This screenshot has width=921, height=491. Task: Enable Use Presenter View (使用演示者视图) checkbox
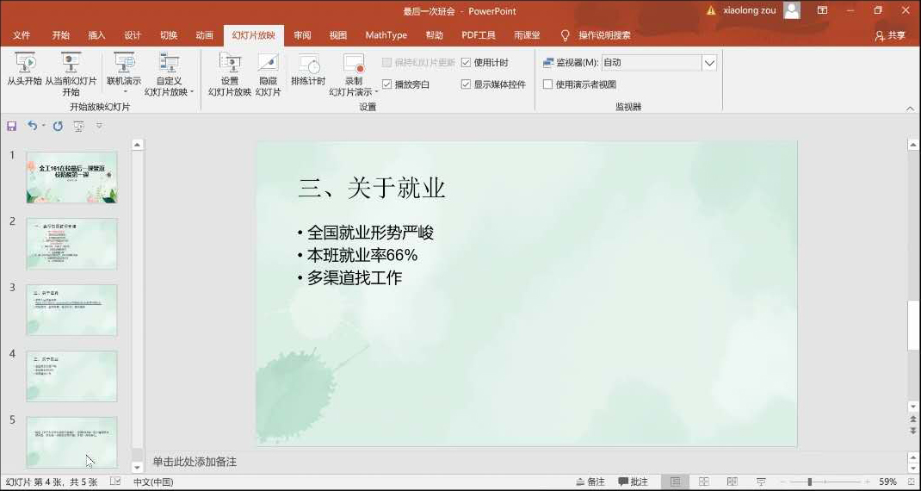point(547,84)
